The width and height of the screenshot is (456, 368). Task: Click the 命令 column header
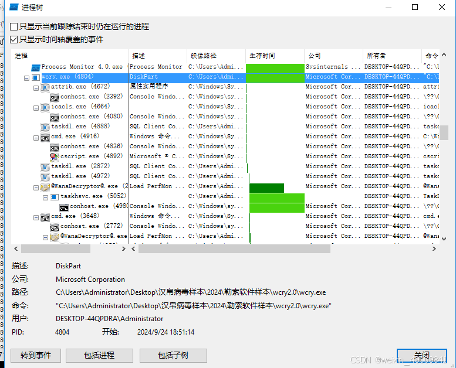click(431, 56)
